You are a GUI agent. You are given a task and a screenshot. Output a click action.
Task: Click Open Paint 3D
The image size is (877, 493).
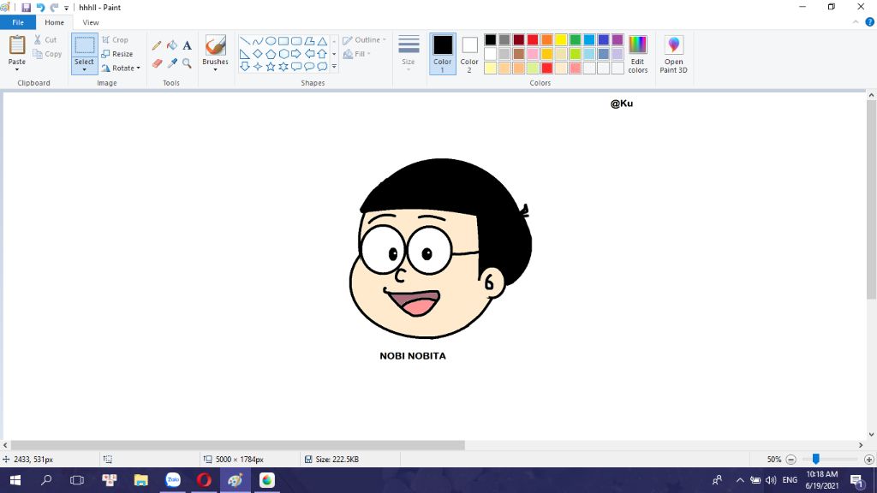click(x=673, y=54)
